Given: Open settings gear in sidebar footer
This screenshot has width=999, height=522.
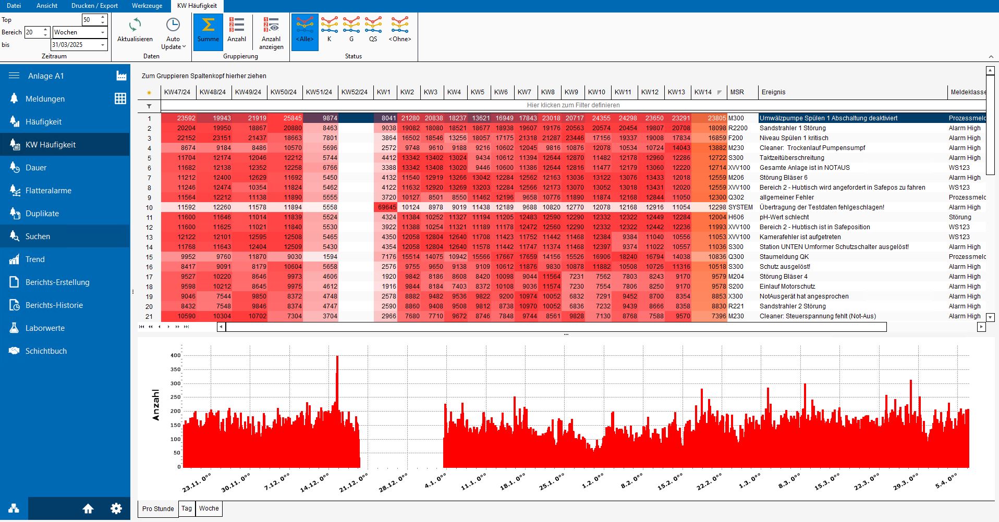Looking at the screenshot, I should point(116,508).
